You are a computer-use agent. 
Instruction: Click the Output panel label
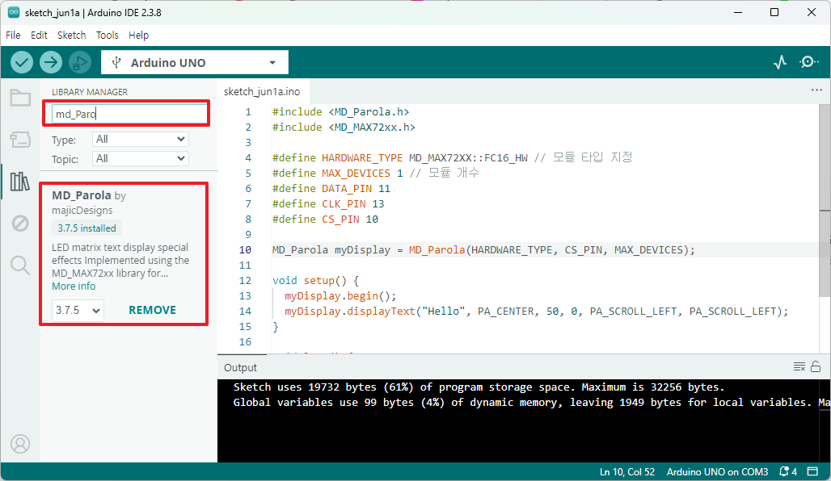pyautogui.click(x=240, y=367)
